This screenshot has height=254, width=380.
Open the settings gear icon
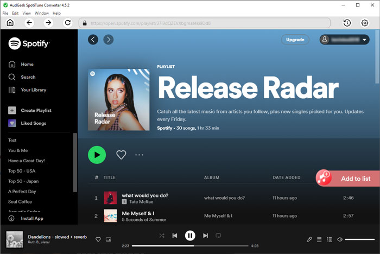(364, 23)
